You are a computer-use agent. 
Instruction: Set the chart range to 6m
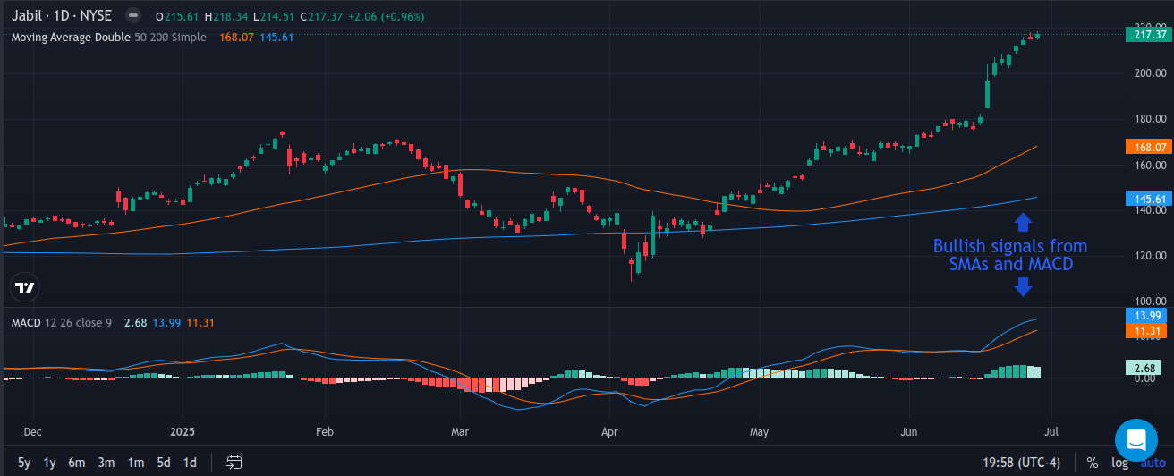click(77, 463)
